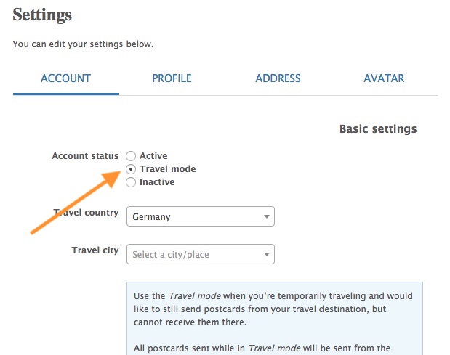
Task: Click the Travel country dropdown arrow
Action: [x=267, y=216]
